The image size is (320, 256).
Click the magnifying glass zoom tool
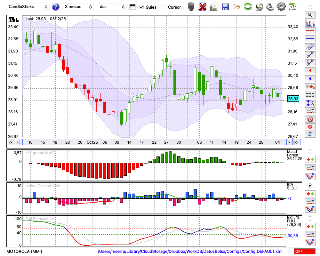(x=310, y=15)
